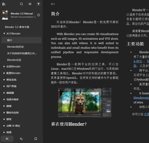
Task: Click the tiger screenshot image in the page
Action: (x=85, y=102)
